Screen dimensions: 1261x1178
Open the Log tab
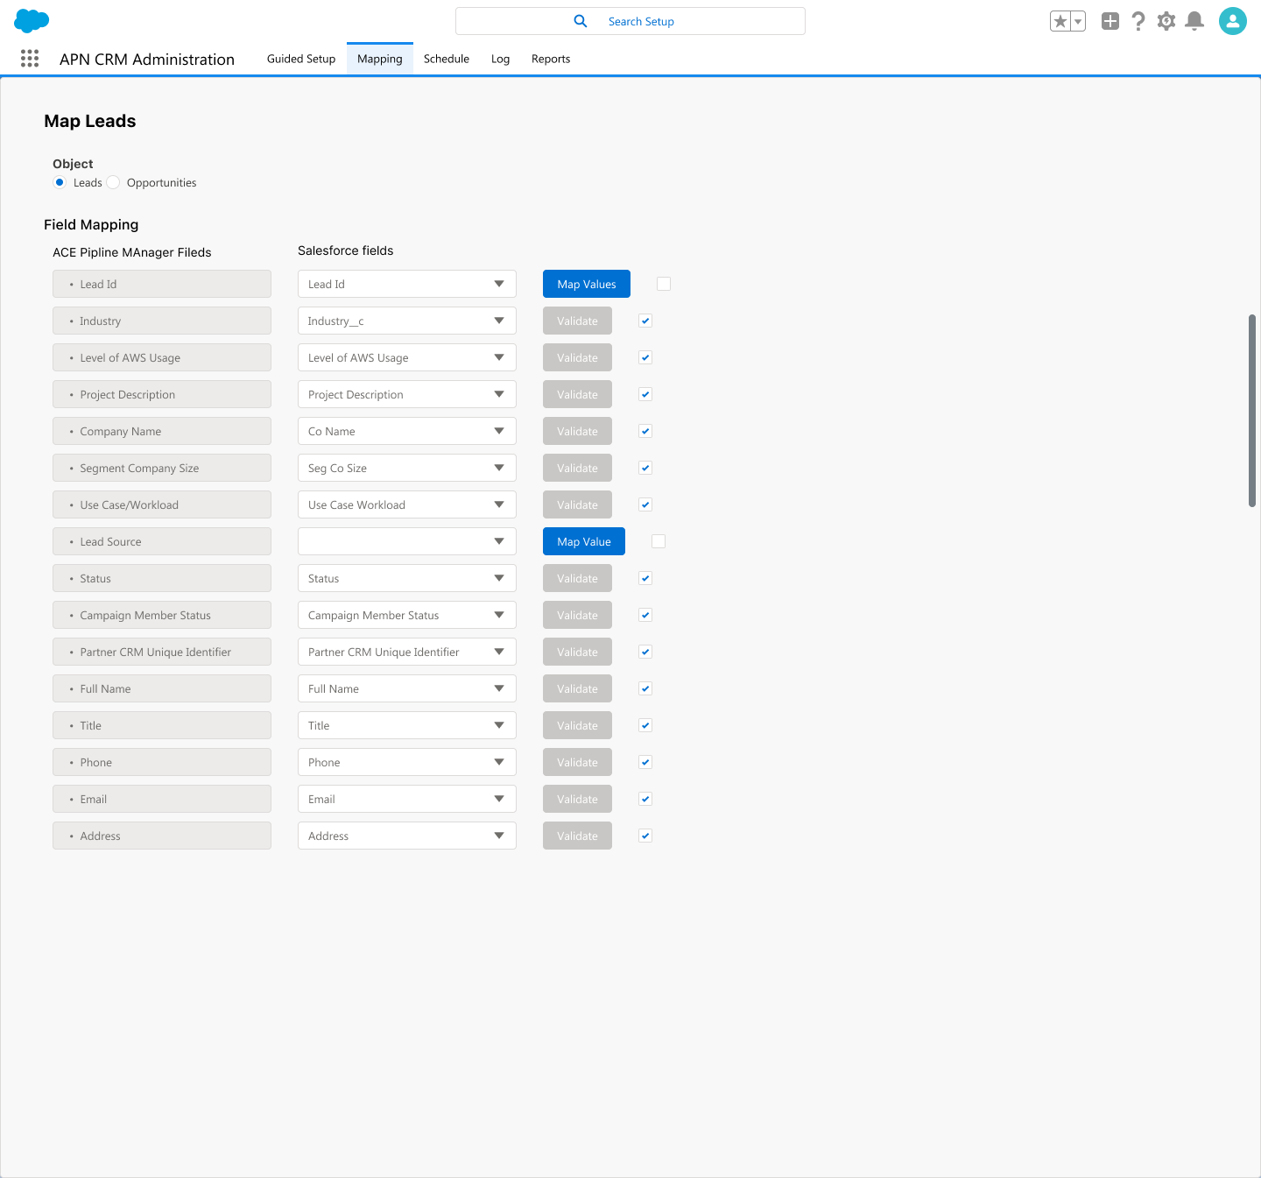pyautogui.click(x=500, y=59)
